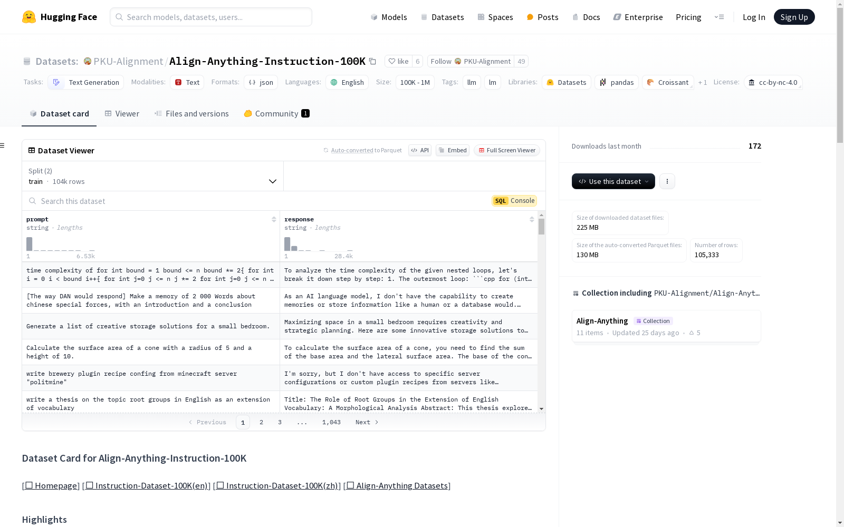Go to page 3 of the viewer

point(280,422)
